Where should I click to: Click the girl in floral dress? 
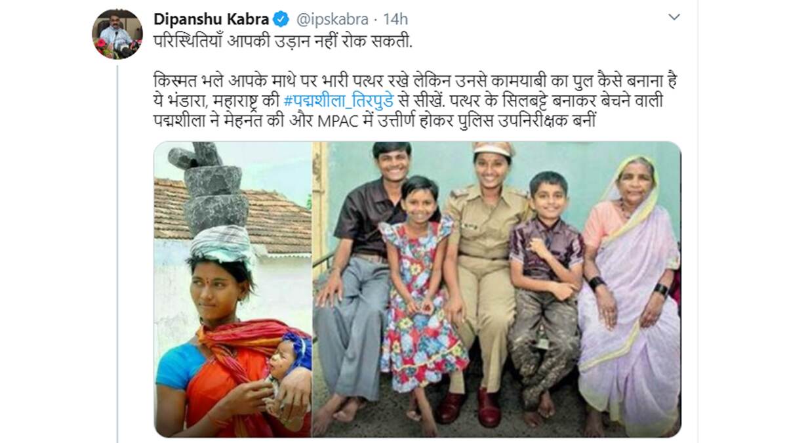click(x=422, y=295)
